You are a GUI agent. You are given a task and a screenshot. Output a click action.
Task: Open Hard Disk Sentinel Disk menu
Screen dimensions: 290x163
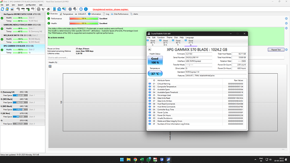pyautogui.click(x=8, y=5)
